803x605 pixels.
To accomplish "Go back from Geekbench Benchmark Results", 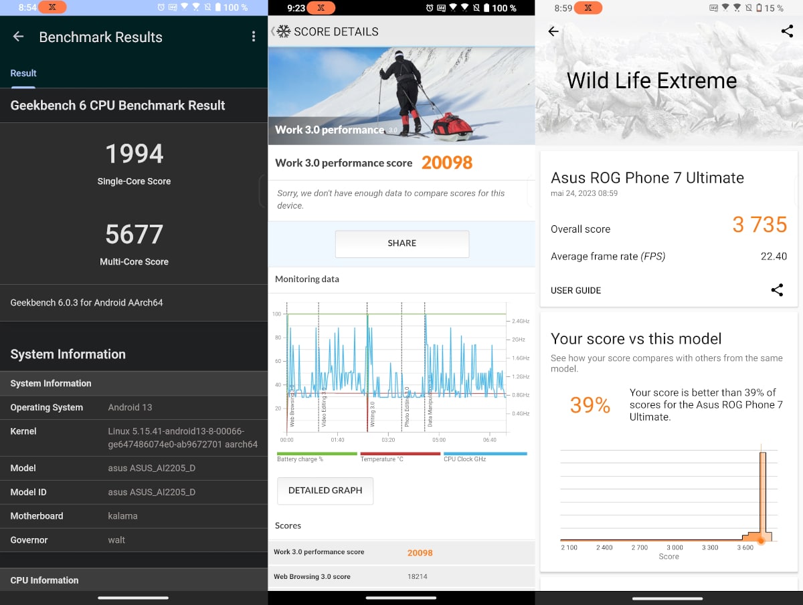I will point(18,37).
